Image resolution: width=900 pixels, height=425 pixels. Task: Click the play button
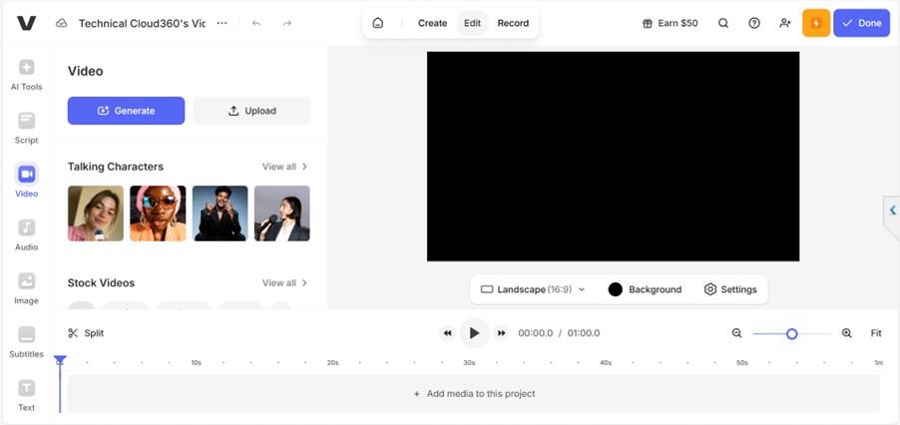tap(474, 333)
